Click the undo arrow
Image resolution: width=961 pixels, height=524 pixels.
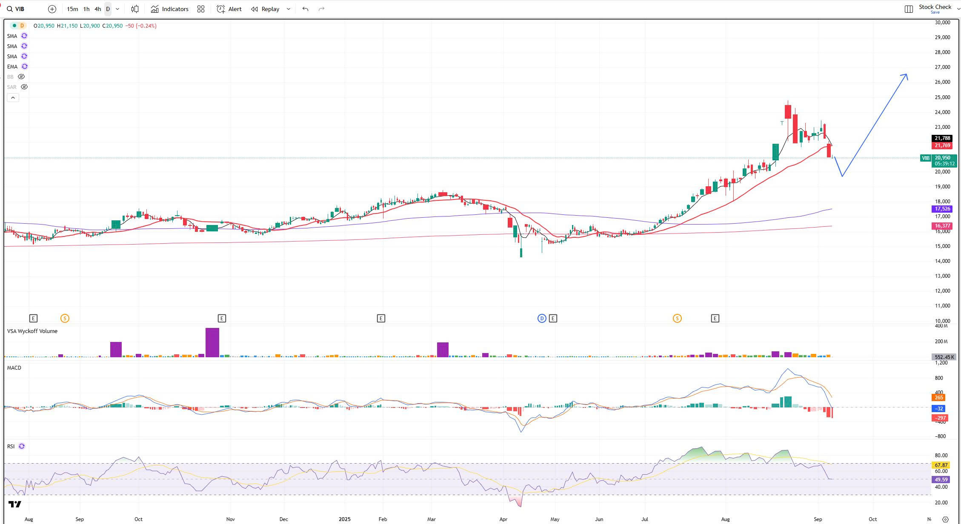tap(305, 9)
